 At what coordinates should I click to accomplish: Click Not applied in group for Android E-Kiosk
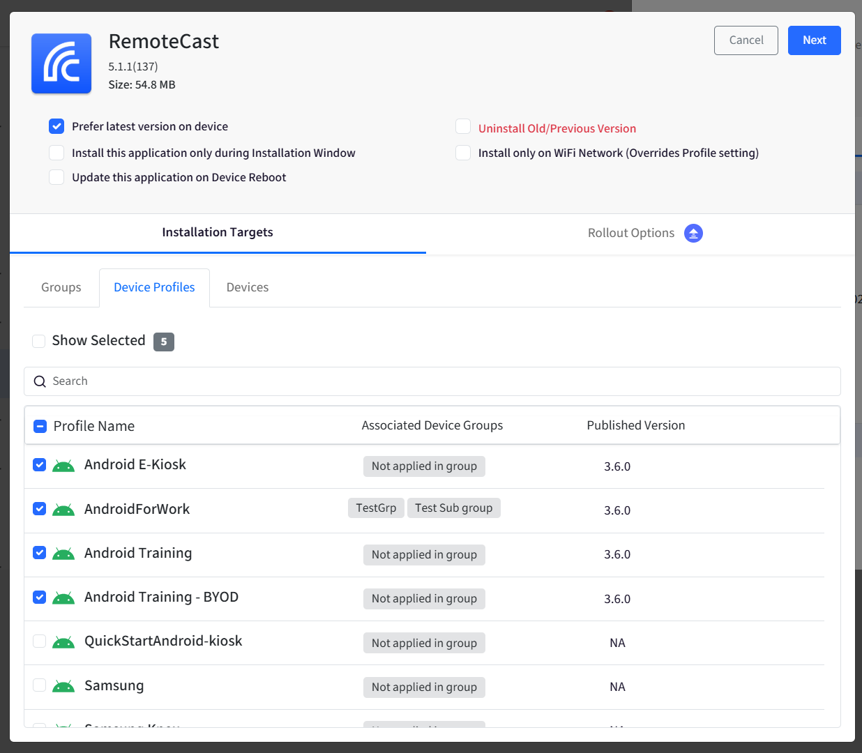[x=424, y=466]
